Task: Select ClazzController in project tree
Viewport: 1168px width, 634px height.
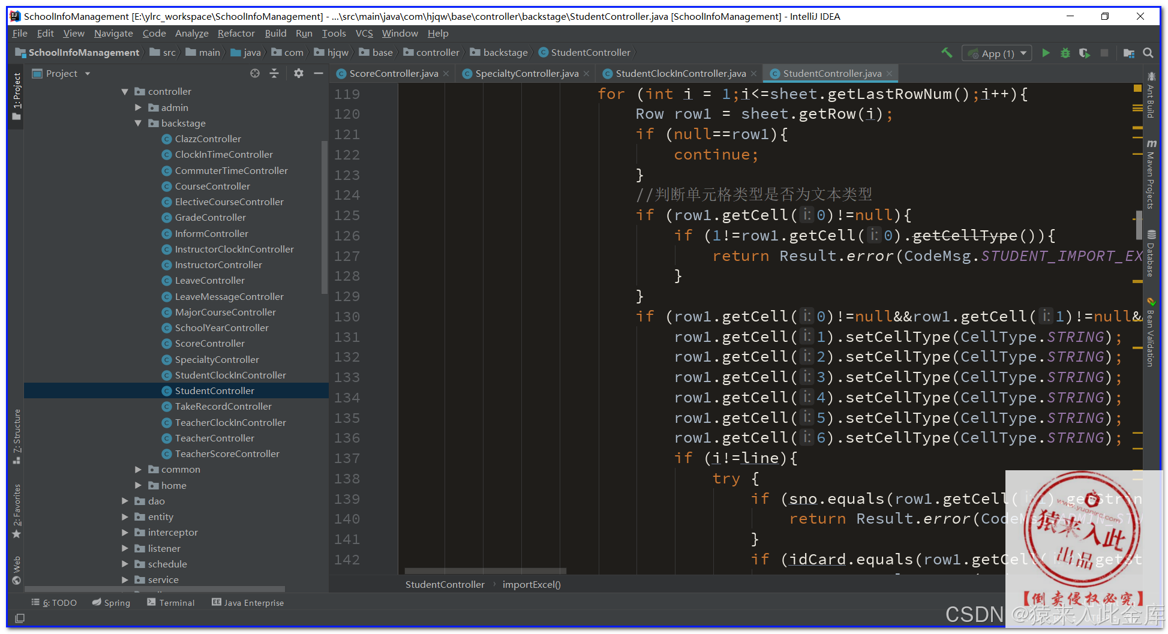Action: click(x=208, y=139)
